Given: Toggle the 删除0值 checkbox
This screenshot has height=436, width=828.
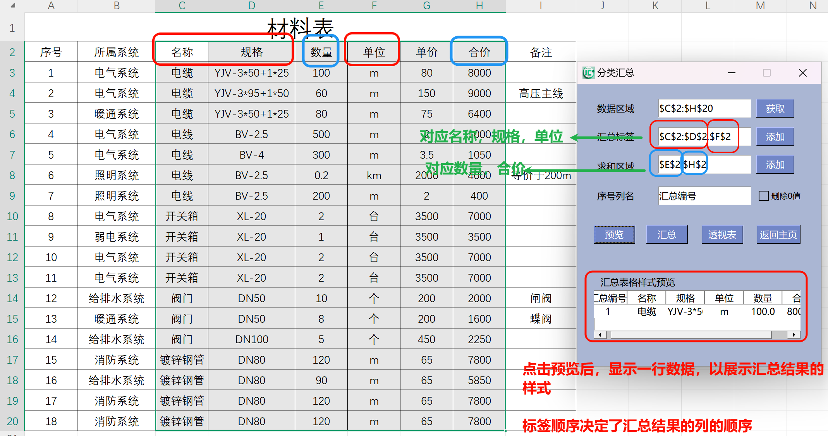Looking at the screenshot, I should 763,196.
